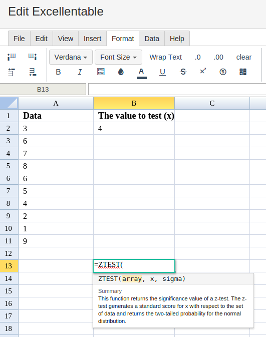The height and width of the screenshot is (337, 266).
Task: Open the Verdana font dropdown
Action: coord(71,57)
